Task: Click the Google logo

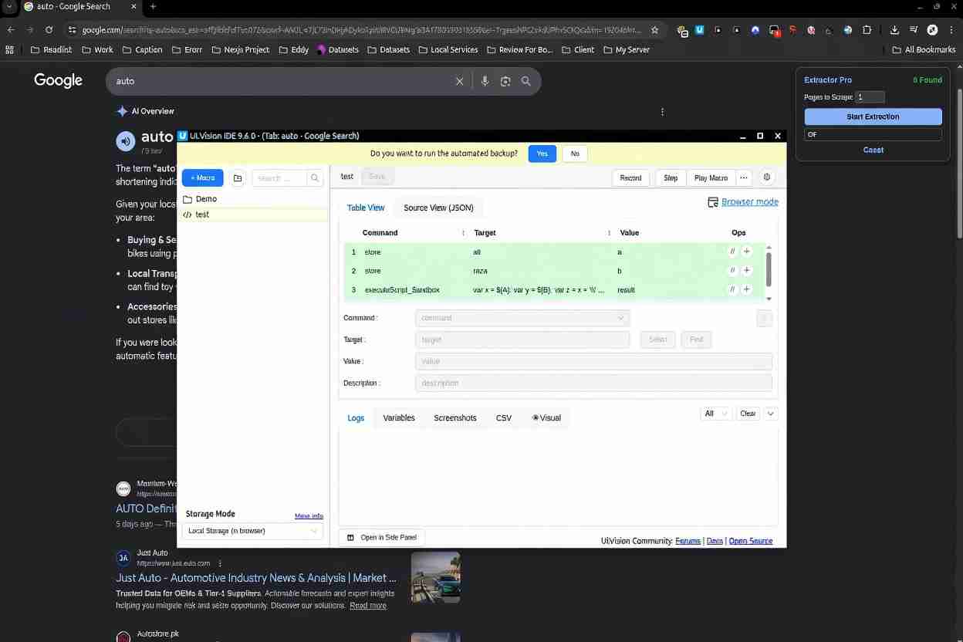Action: (58, 80)
